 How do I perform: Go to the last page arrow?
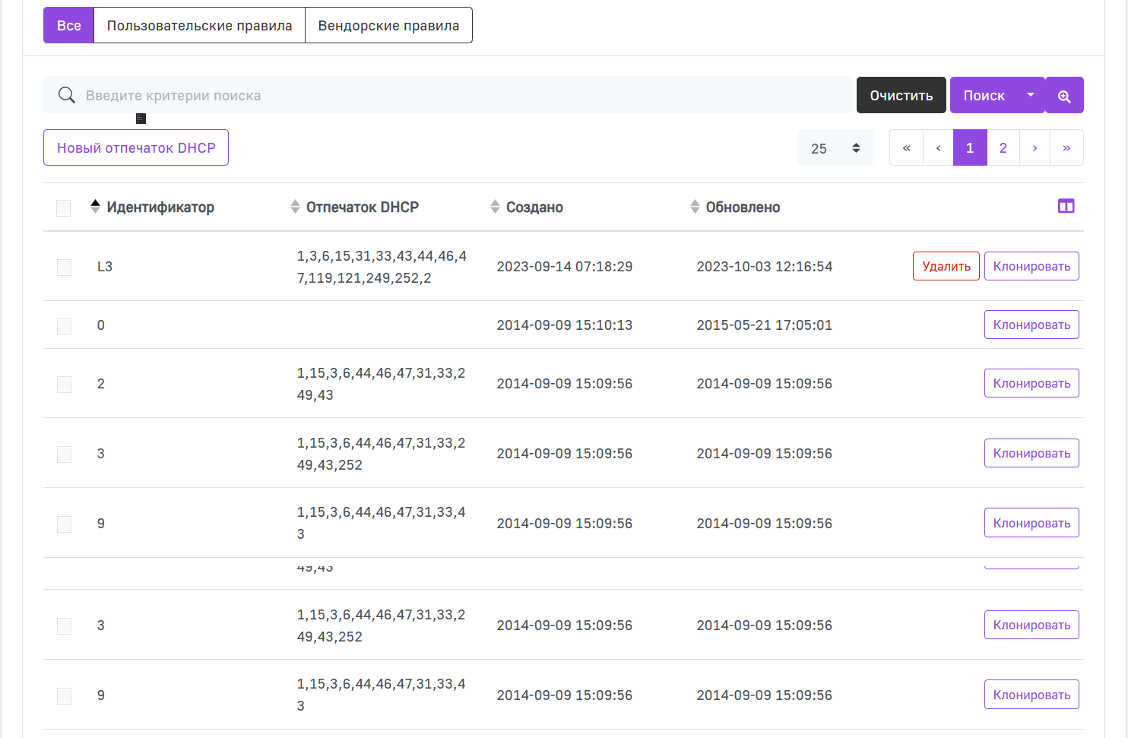pyautogui.click(x=1066, y=148)
